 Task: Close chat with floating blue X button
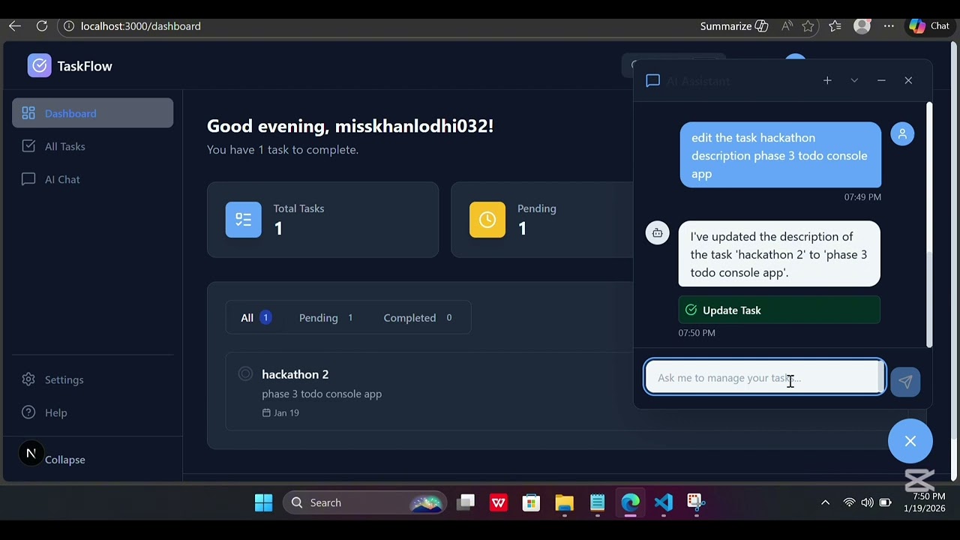point(910,441)
